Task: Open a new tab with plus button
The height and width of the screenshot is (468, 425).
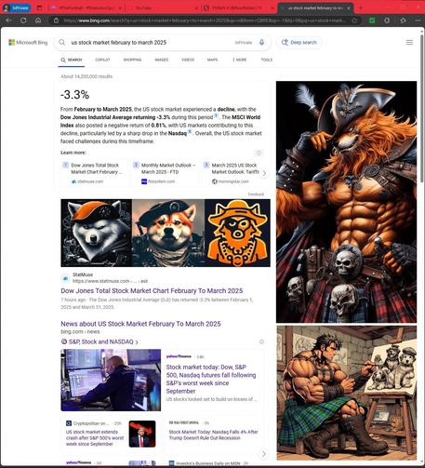Action: tap(361, 7)
